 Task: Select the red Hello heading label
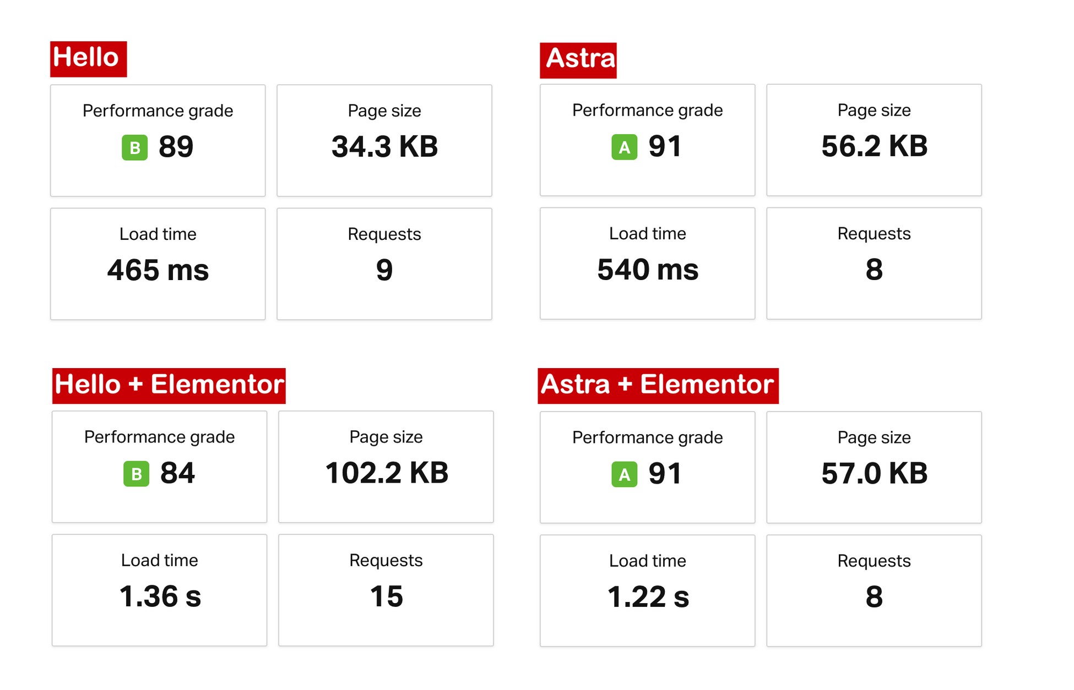coord(88,59)
